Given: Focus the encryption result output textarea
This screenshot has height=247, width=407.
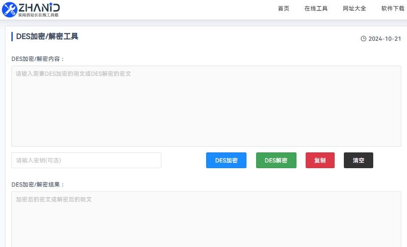Looking at the screenshot, I should click(206, 219).
